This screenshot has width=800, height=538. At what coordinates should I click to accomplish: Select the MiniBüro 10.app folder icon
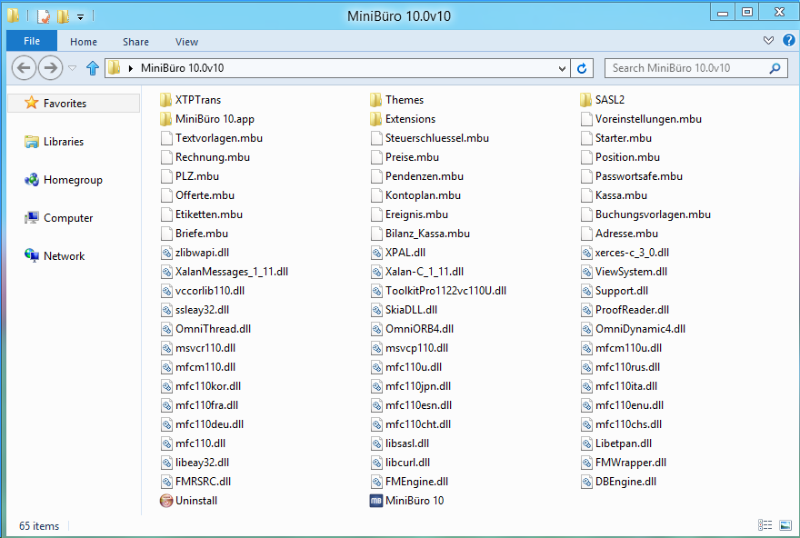click(x=165, y=119)
